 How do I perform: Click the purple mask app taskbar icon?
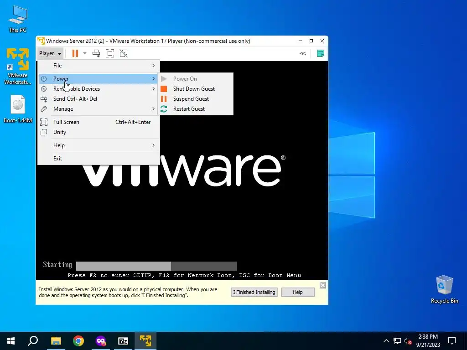101,341
